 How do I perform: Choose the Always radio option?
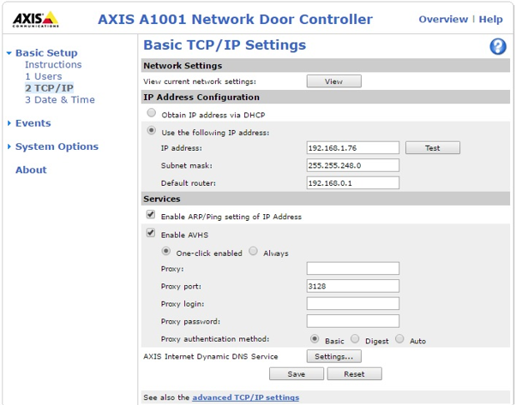point(253,252)
